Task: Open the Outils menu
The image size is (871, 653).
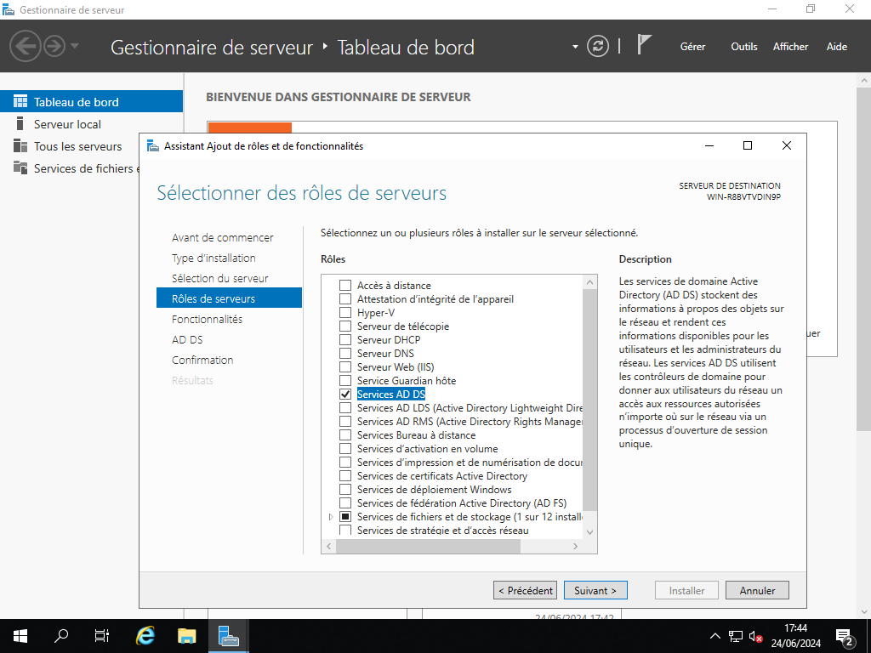Action: click(743, 47)
